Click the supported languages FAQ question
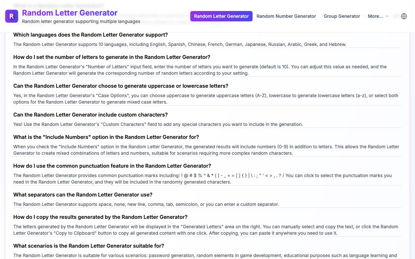The width and height of the screenshot is (415, 259). pos(90,35)
